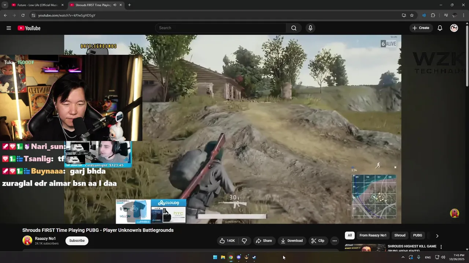Open the Windows Start button
Screen dimensions: 469x263
[x=215, y=257]
